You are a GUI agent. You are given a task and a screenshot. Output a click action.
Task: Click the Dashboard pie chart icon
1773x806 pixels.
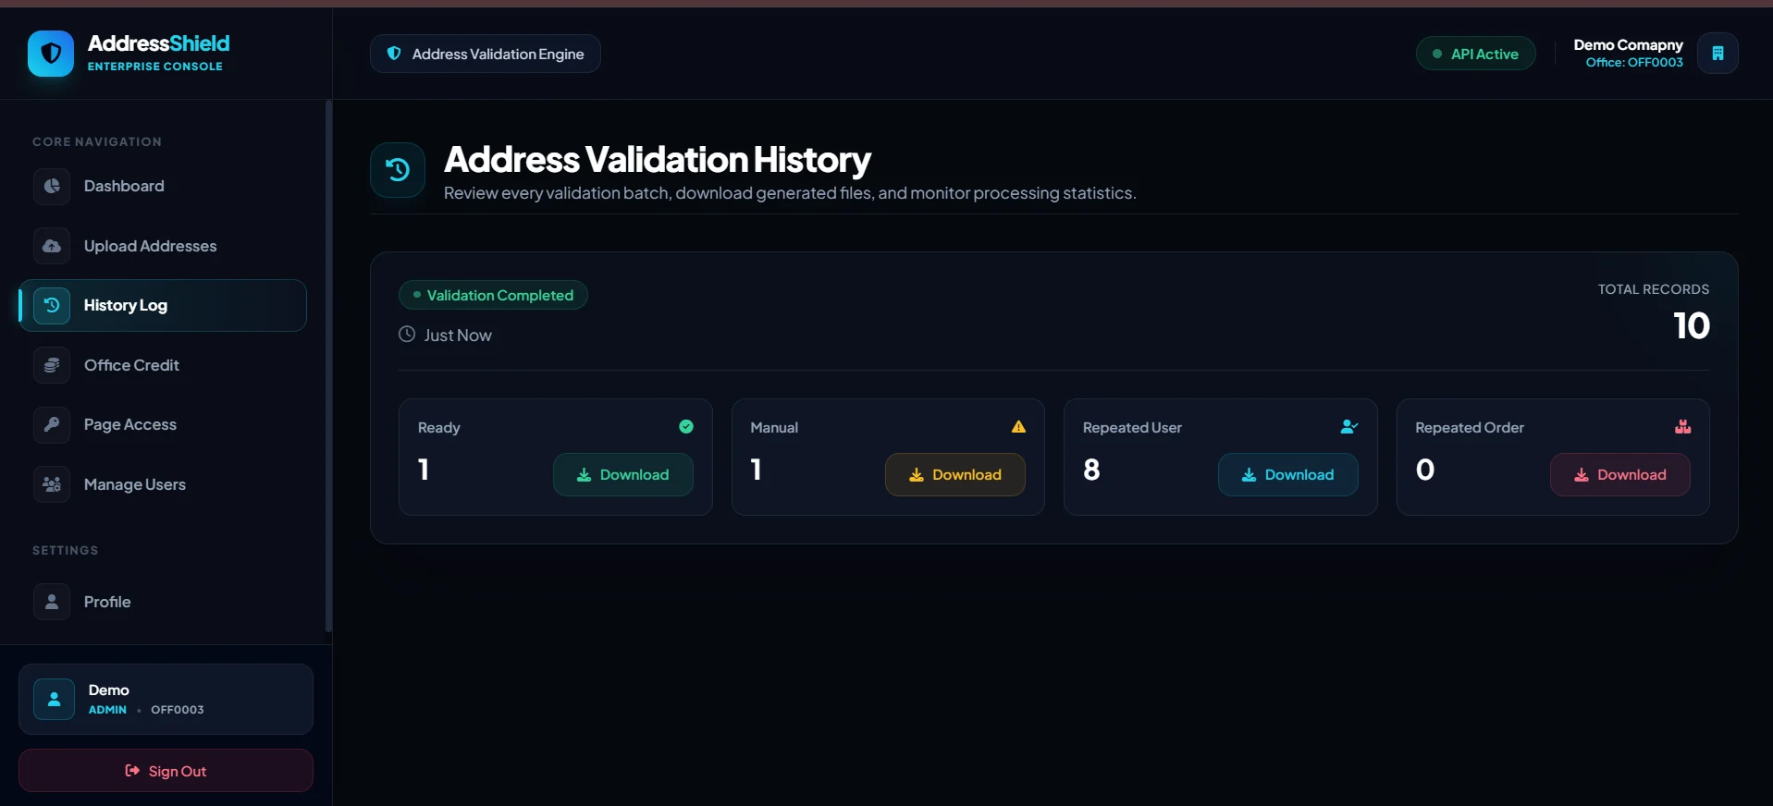[52, 186]
